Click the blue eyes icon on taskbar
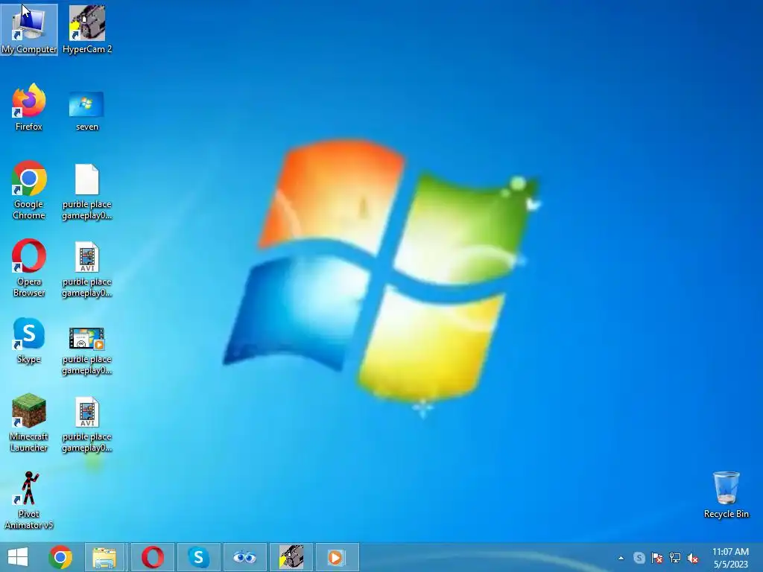This screenshot has height=572, width=763. [x=244, y=557]
